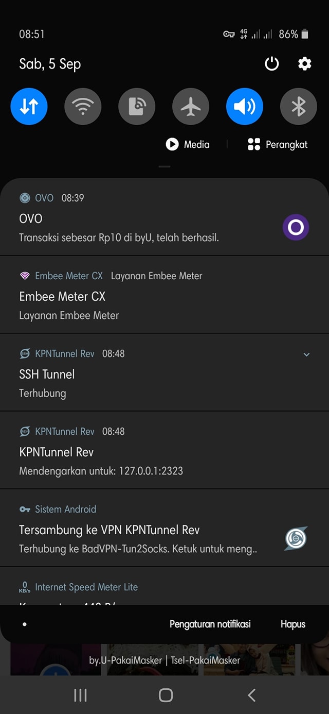Toggle sound mode quick setting
Screen dimensions: 329x714
click(245, 107)
